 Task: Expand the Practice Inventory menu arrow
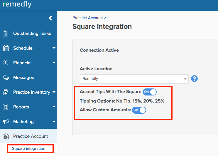coord(54,92)
